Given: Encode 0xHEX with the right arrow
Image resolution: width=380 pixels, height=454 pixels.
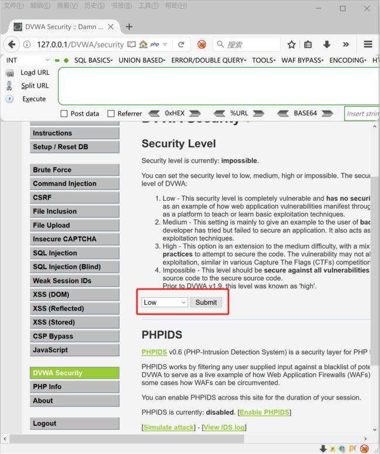Looking at the screenshot, I should click(195, 113).
